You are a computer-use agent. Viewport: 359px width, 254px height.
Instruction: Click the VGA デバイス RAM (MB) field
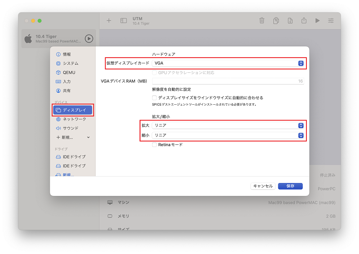(x=228, y=81)
